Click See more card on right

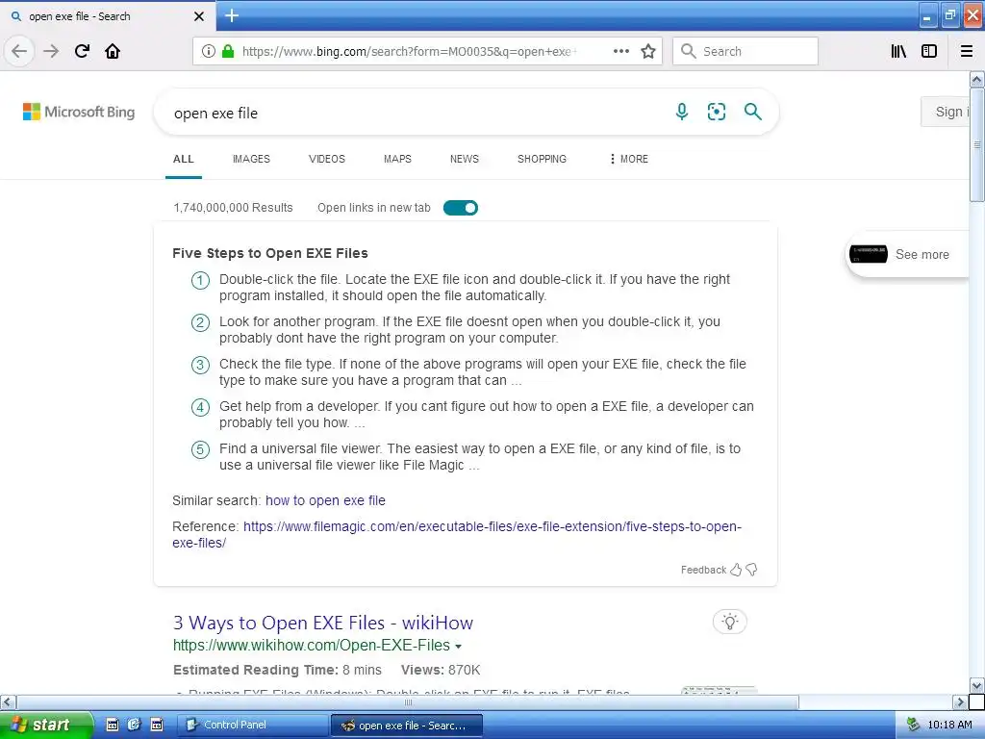(x=908, y=254)
